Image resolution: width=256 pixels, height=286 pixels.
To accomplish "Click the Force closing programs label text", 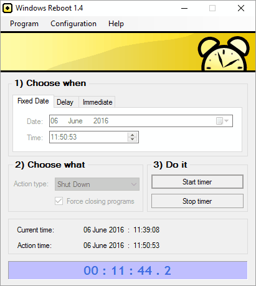I will pos(100,201).
